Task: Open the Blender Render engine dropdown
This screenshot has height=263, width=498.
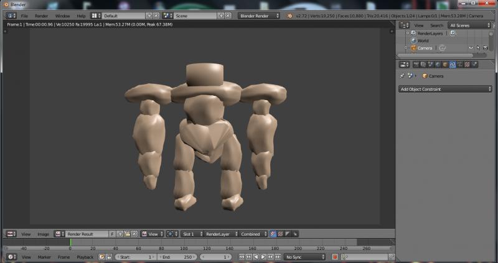Action: pos(260,16)
